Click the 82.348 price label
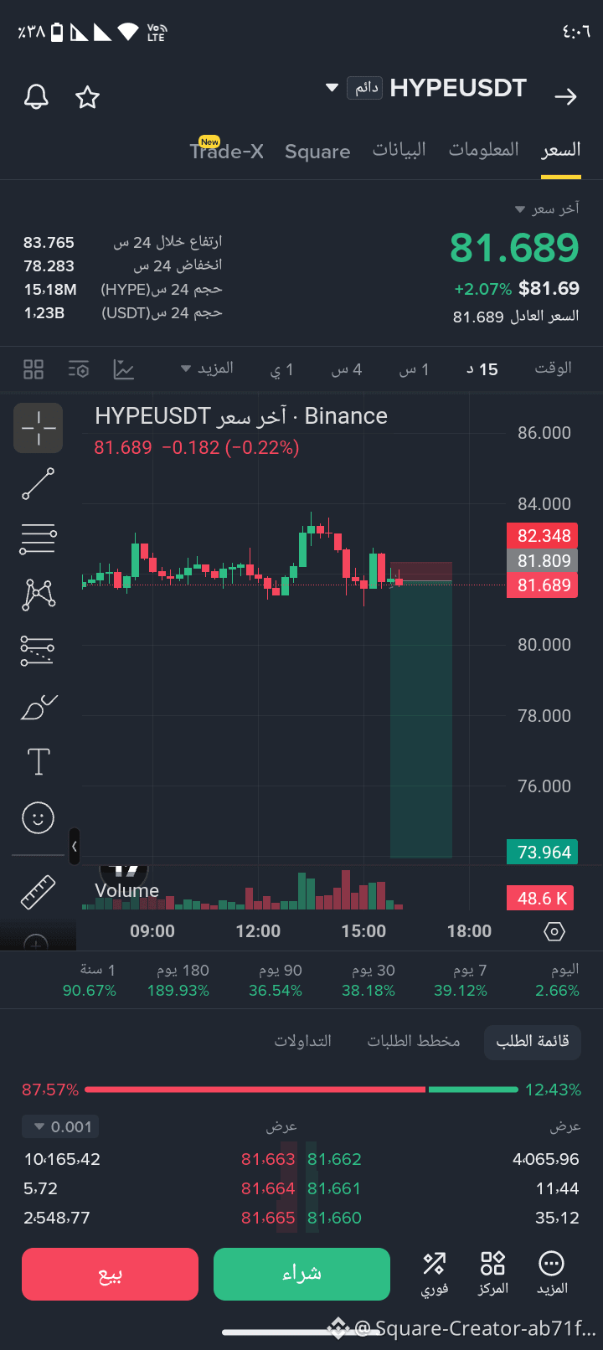The height and width of the screenshot is (1350, 603). (x=543, y=536)
